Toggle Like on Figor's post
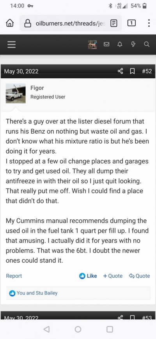This screenshot has width=156, height=339. tap(88, 276)
